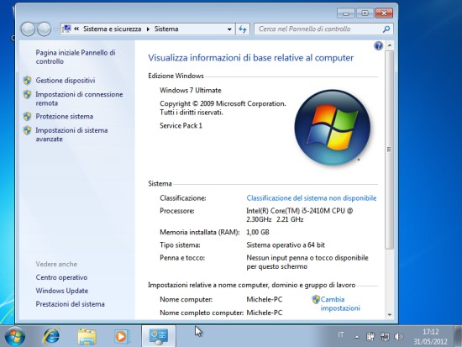
Task: Click 'Sistema operativo a 64 bit' value
Action: [x=286, y=245]
